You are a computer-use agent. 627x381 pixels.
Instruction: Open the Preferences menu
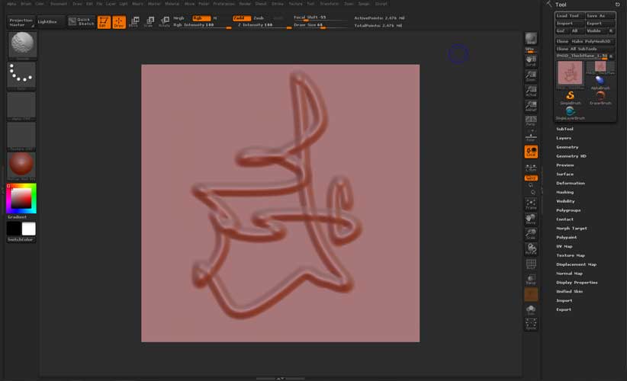point(224,4)
